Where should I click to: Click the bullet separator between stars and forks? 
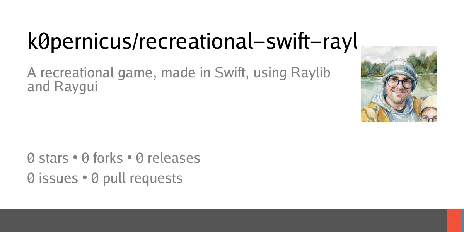tap(75, 158)
